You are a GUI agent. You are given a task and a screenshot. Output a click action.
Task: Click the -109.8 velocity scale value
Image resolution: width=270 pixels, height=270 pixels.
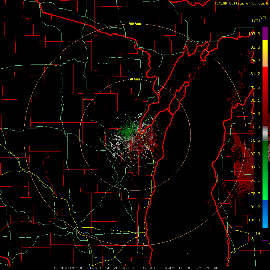point(253,220)
